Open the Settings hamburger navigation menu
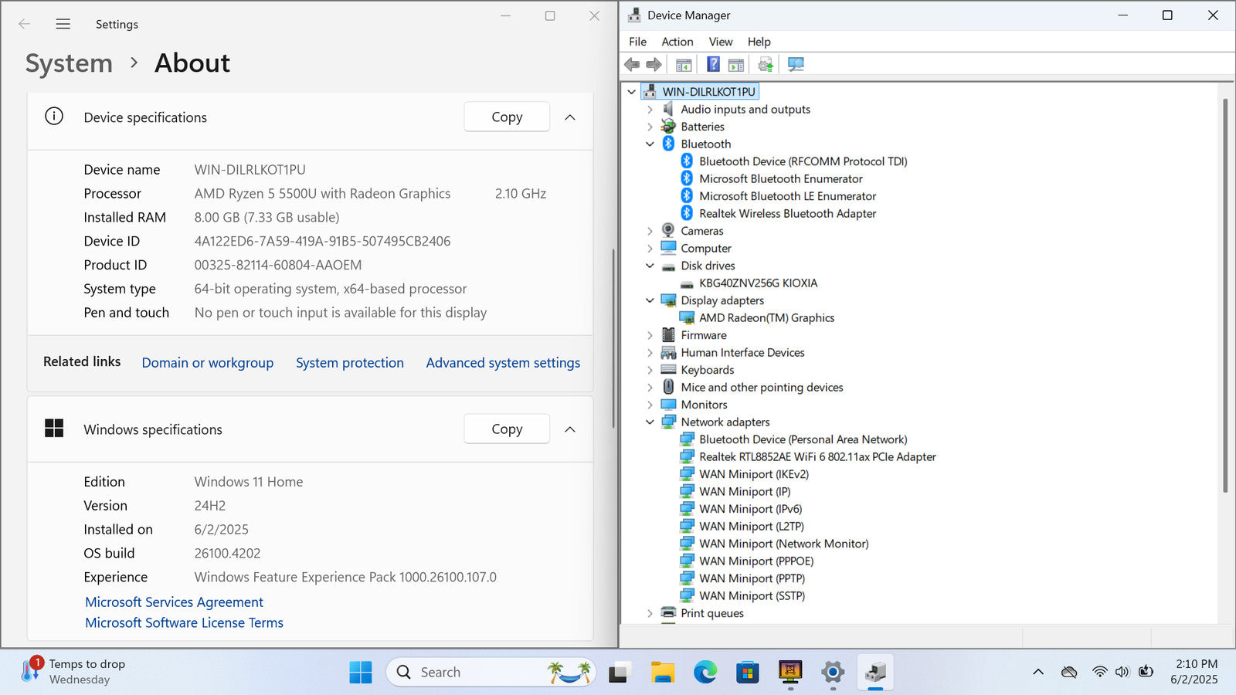Viewport: 1236px width, 695px height. [x=63, y=24]
